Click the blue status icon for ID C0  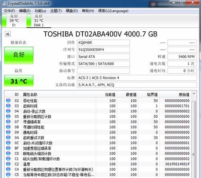[x=8, y=153]
